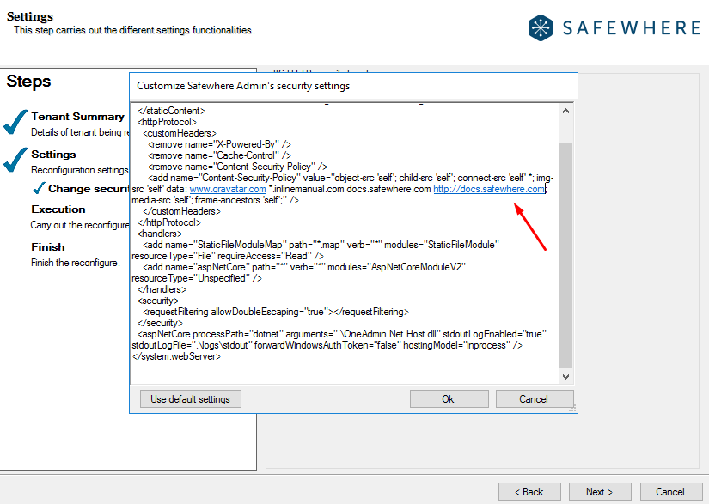Cancel the Customize security settings dialog
This screenshot has height=504, width=709.
pyautogui.click(x=534, y=399)
